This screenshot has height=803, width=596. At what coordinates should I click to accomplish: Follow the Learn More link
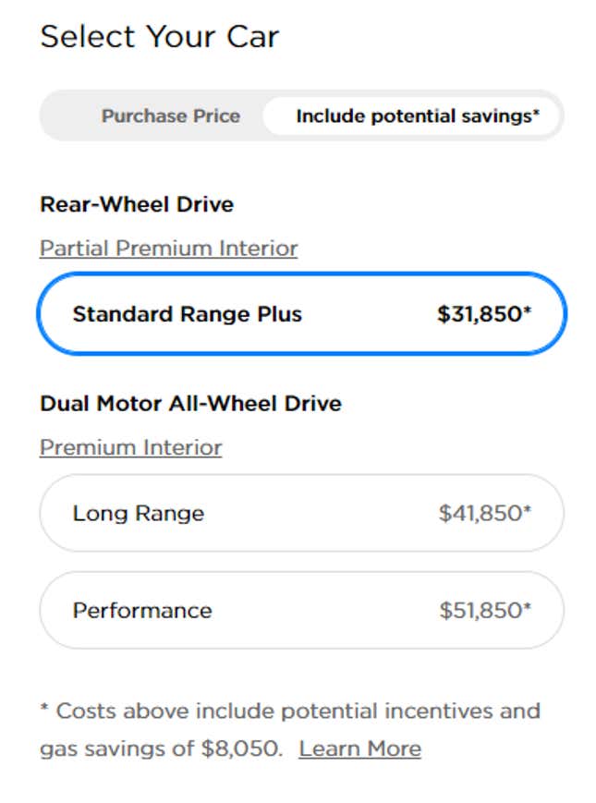[x=360, y=748]
